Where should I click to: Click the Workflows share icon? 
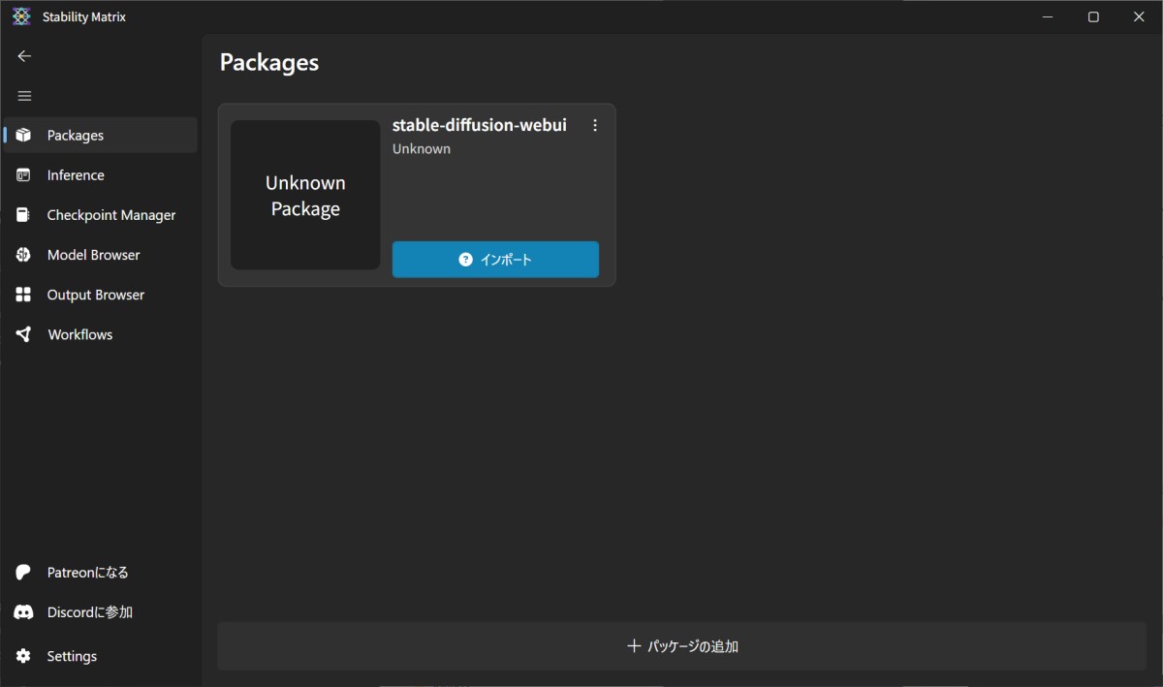[x=24, y=334]
